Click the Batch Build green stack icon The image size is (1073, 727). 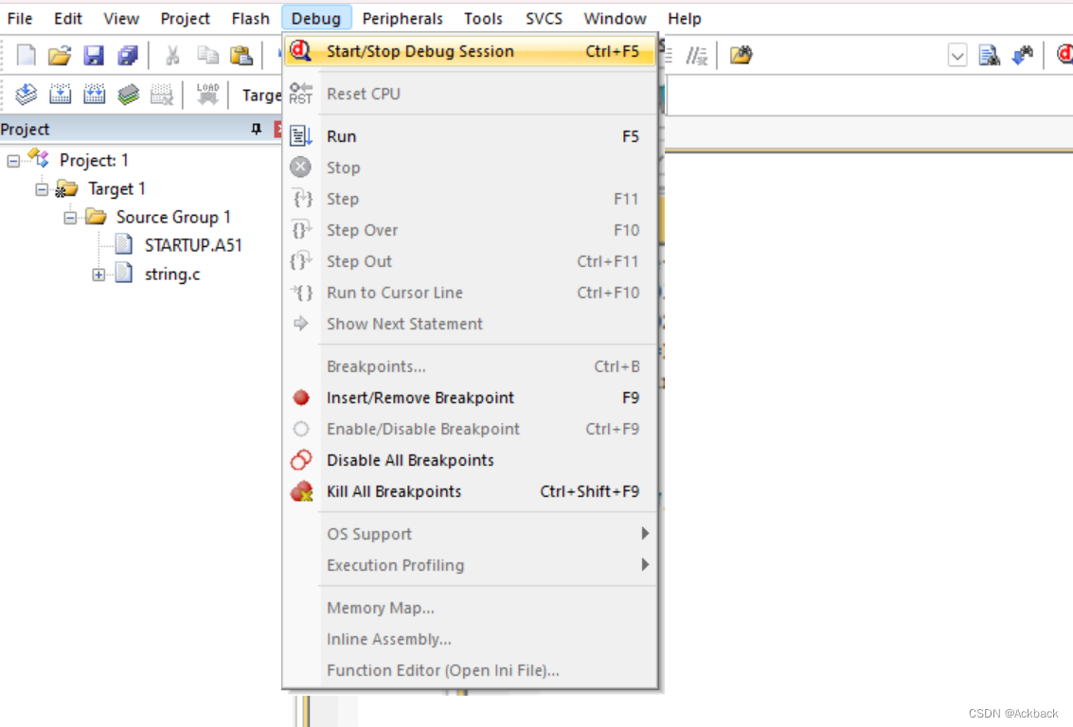coord(128,94)
